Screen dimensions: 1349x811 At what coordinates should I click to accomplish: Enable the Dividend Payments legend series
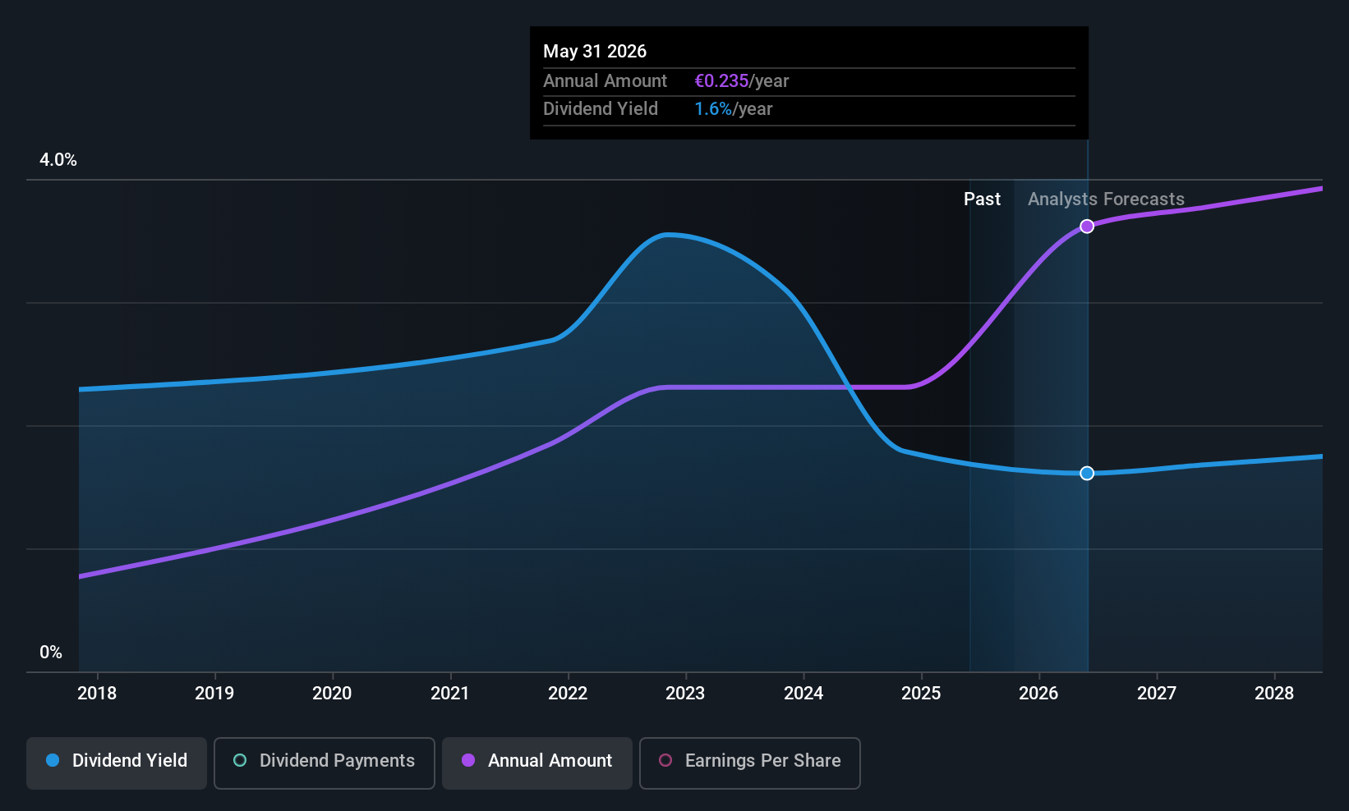click(324, 761)
